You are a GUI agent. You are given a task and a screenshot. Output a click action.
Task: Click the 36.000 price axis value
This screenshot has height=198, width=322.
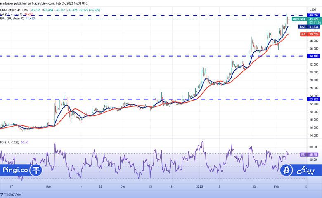point(314,49)
